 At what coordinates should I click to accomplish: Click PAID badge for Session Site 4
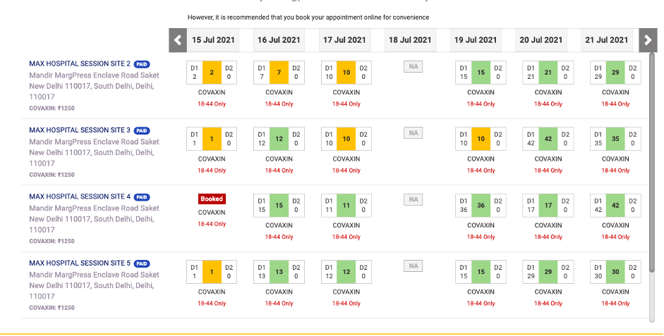pos(142,197)
